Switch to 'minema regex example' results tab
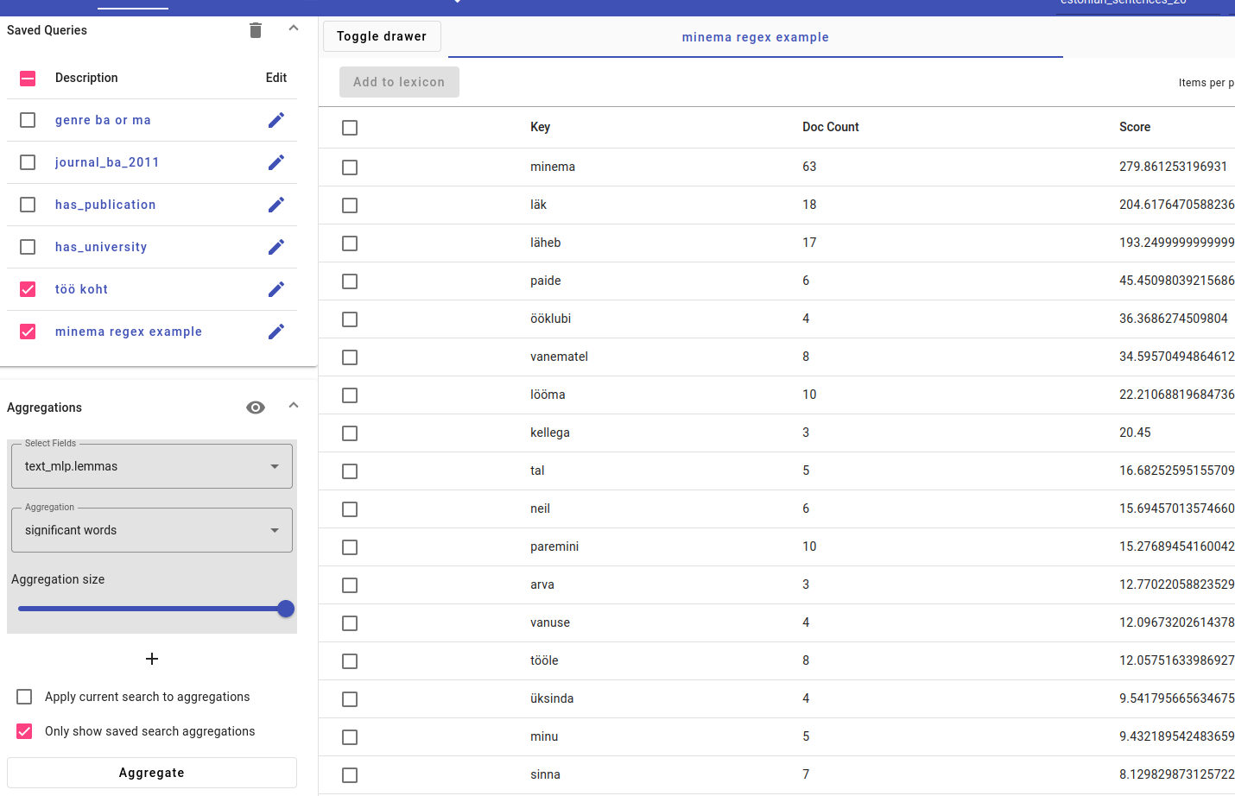 (x=756, y=37)
